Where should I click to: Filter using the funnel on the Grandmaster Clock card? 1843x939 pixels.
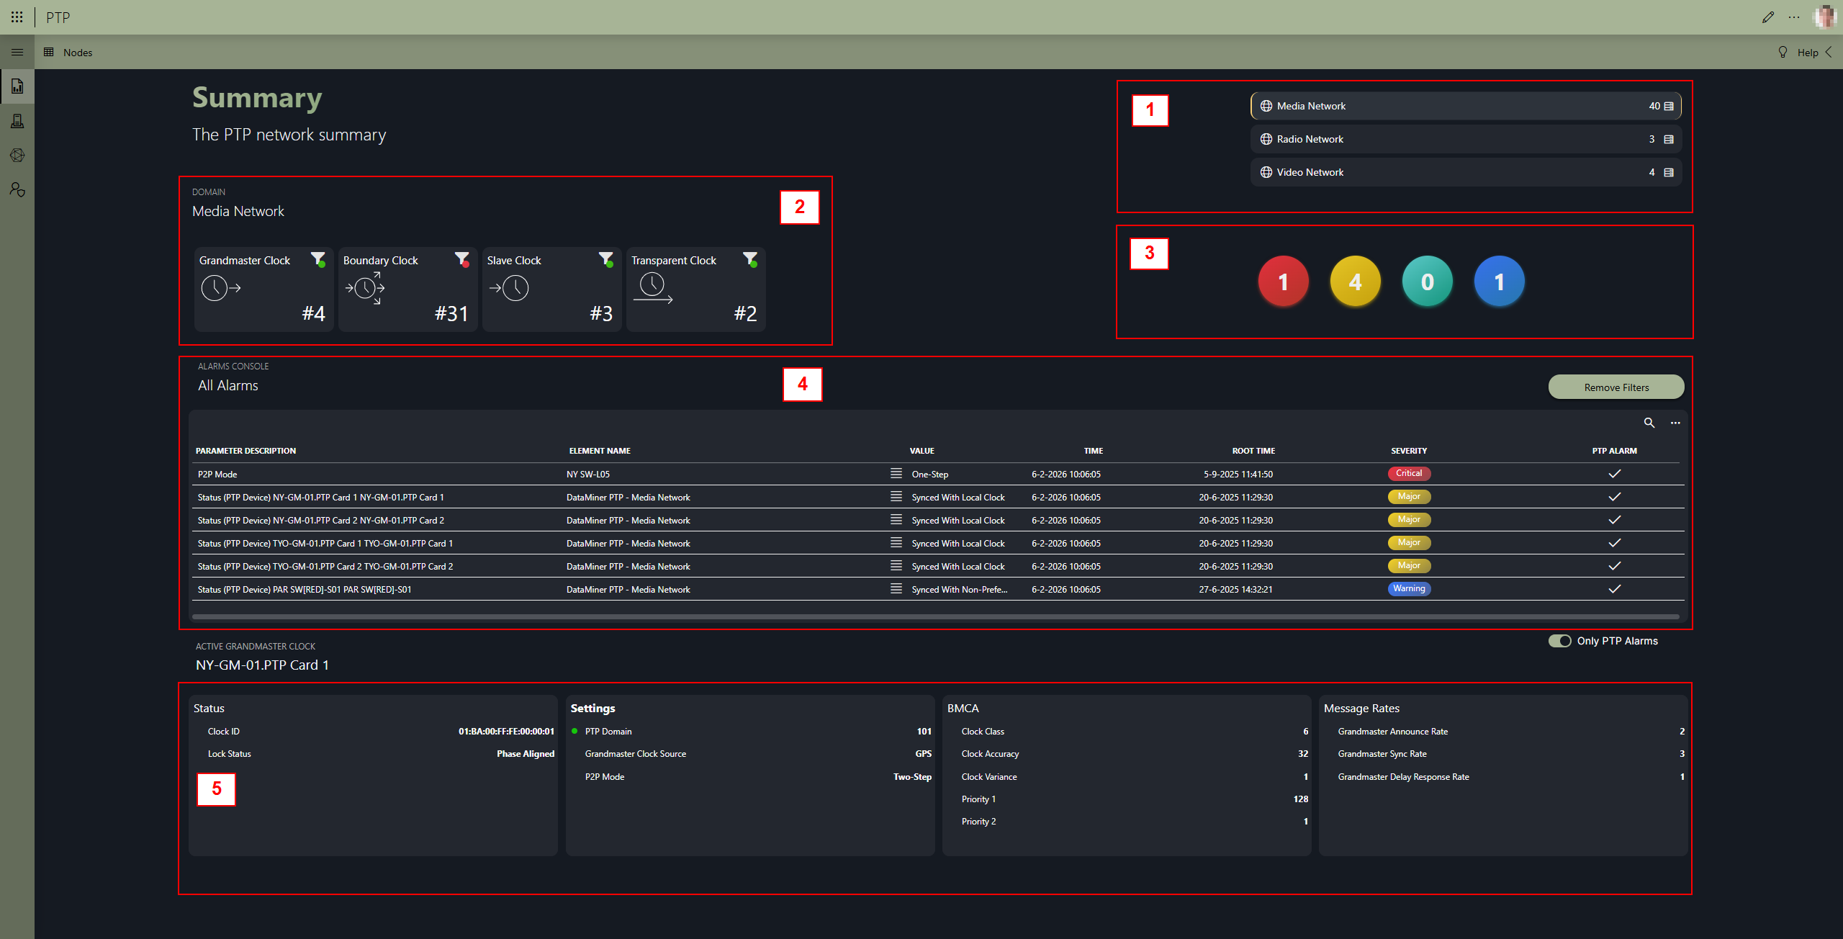coord(319,259)
